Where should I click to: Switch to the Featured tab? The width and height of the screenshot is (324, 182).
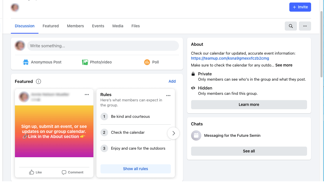(x=51, y=26)
